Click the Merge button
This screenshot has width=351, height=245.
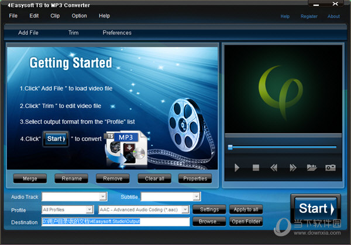[x=30, y=178]
